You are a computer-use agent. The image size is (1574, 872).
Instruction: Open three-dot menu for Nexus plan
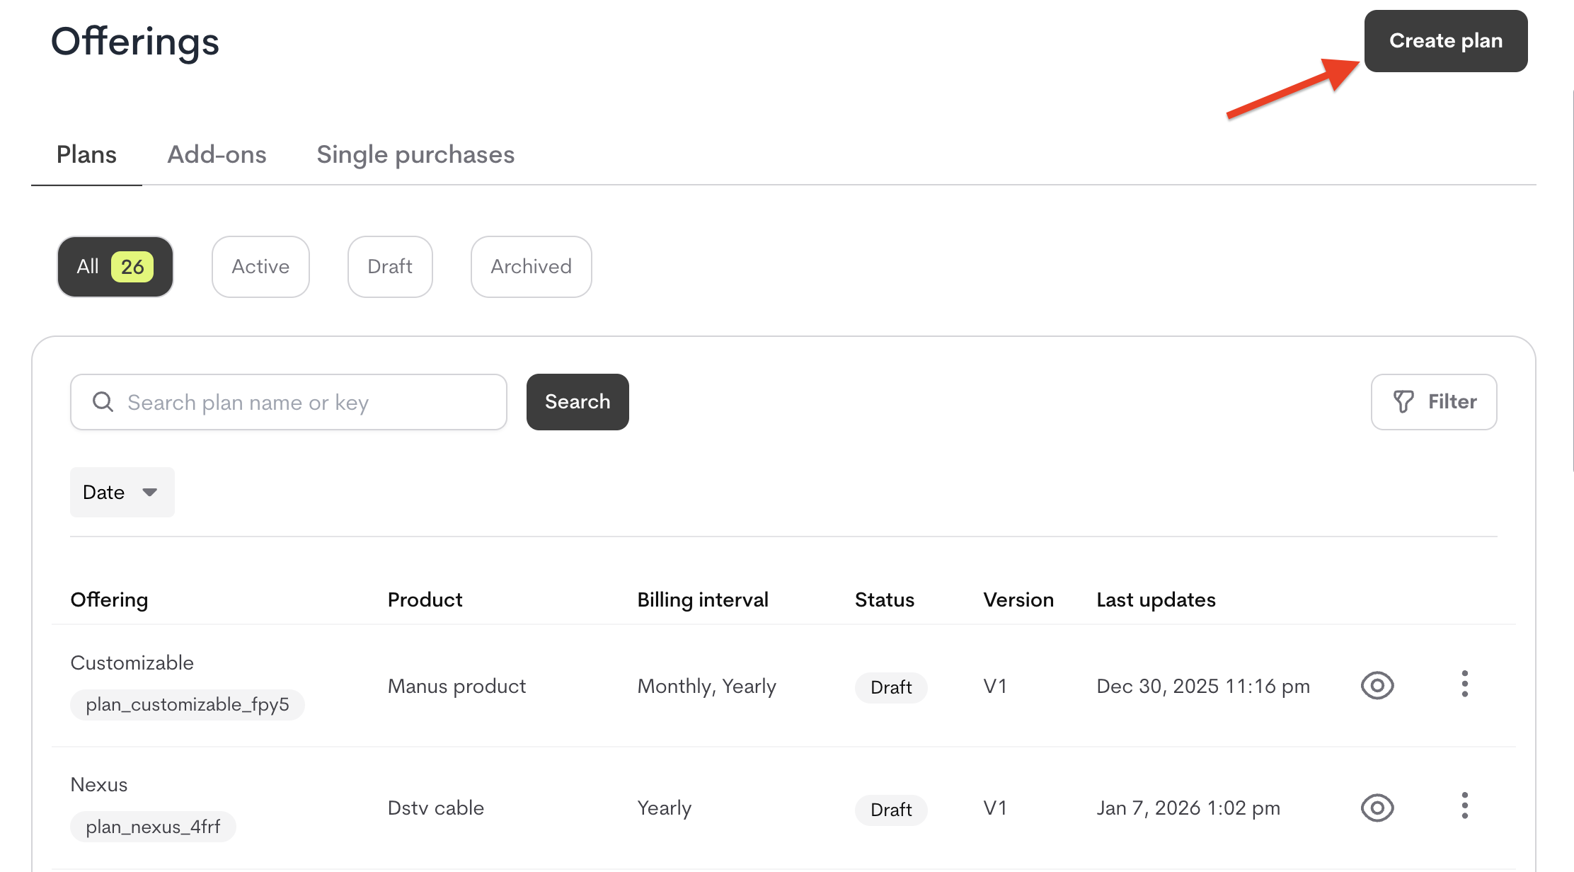[1464, 806]
